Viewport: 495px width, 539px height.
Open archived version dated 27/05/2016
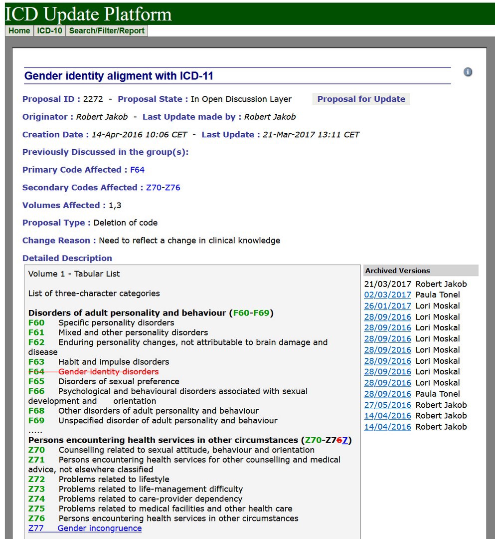387,405
